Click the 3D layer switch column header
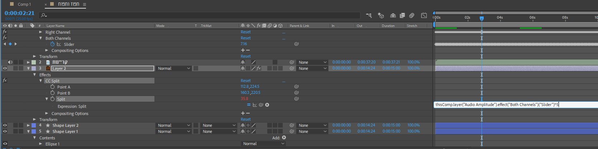Viewport: 598px width, 149px height. tap(281, 26)
